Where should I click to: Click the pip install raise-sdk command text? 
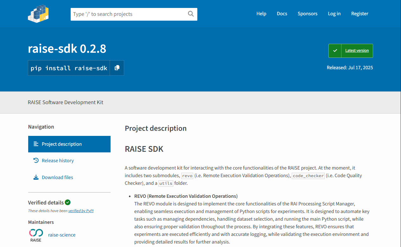pyautogui.click(x=69, y=68)
